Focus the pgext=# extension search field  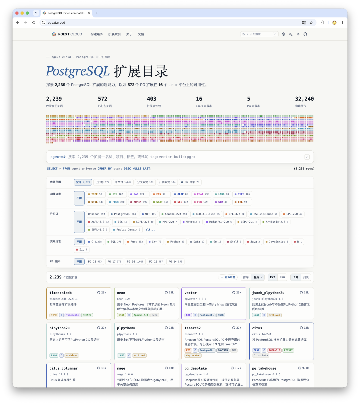click(180, 157)
